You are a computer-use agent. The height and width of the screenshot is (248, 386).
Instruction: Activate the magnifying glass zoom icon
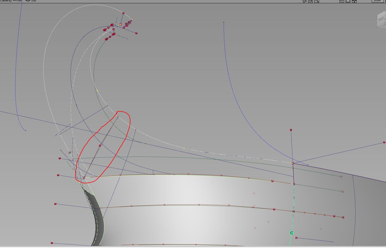point(317,1)
